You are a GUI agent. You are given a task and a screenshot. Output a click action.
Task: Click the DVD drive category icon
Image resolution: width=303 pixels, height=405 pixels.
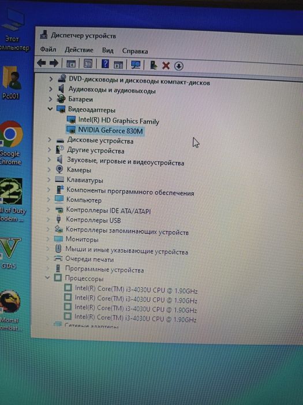(62, 79)
